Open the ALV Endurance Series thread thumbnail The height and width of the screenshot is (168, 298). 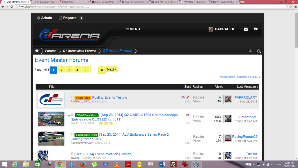pos(51,139)
